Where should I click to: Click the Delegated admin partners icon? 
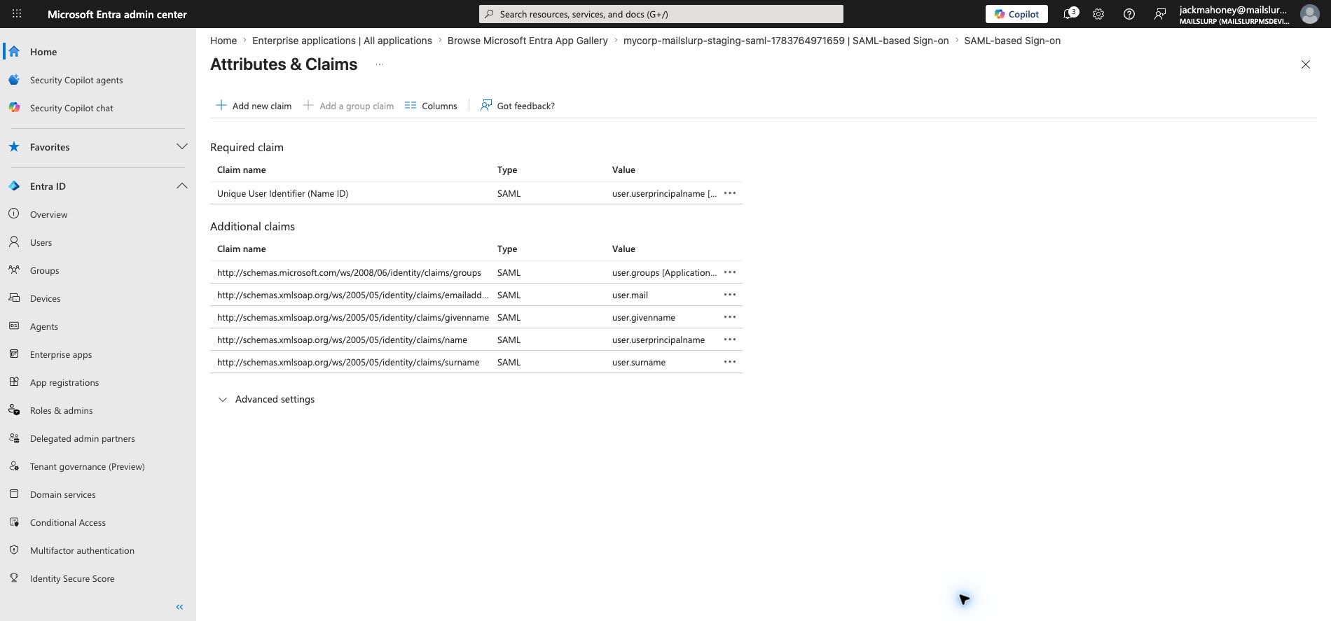tap(14, 438)
